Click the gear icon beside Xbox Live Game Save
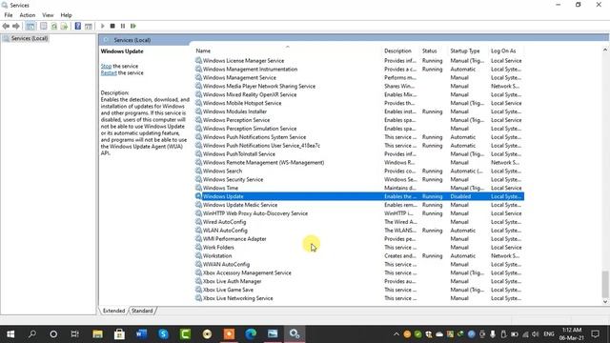Screen dimensions: 610x343 (198, 290)
